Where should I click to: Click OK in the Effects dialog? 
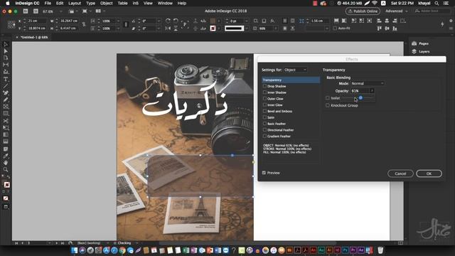pos(429,174)
